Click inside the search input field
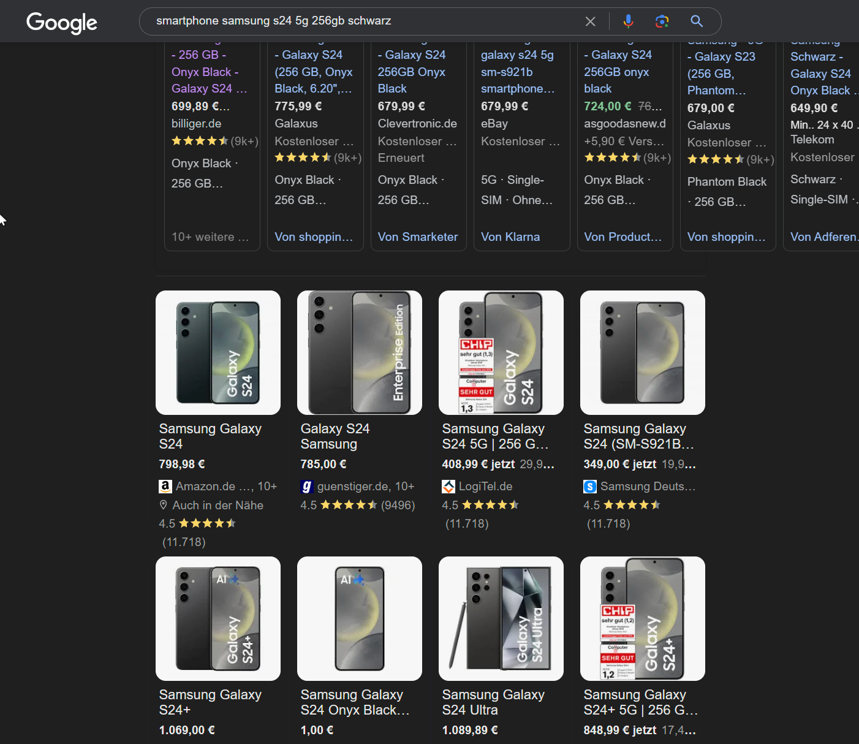Image resolution: width=859 pixels, height=744 pixels. pyautogui.click(x=368, y=21)
